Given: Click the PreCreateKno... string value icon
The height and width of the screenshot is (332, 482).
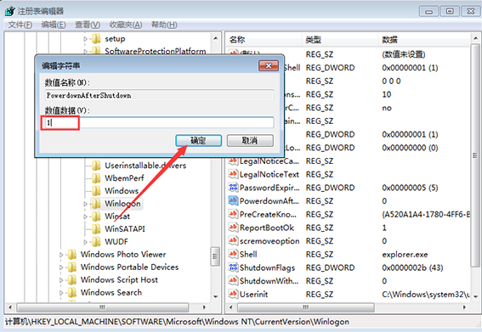Looking at the screenshot, I should pyautogui.click(x=233, y=214).
